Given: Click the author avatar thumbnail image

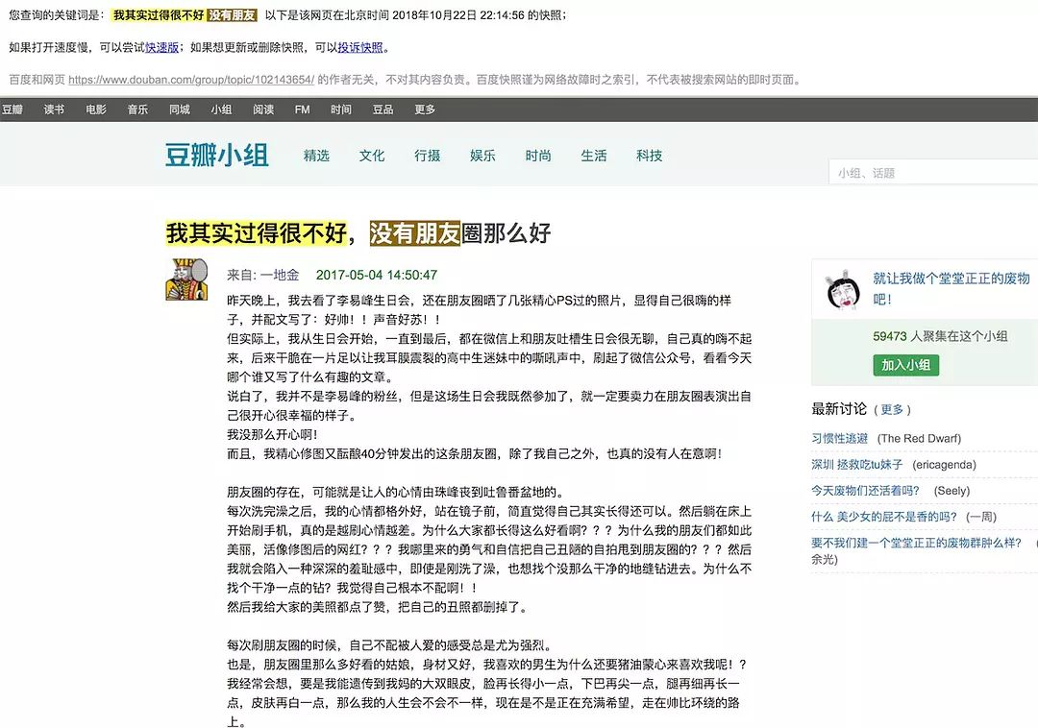Looking at the screenshot, I should [x=187, y=280].
